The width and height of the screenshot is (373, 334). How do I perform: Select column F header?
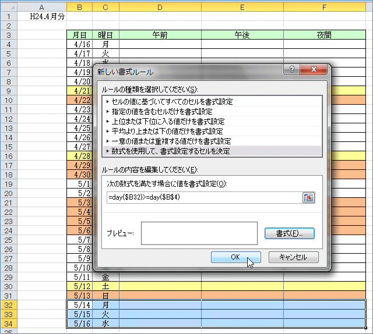(325, 7)
